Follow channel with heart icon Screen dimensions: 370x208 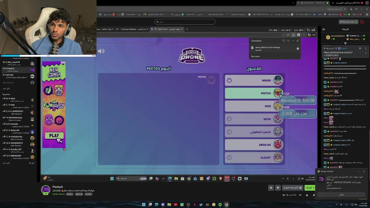tap(278, 188)
